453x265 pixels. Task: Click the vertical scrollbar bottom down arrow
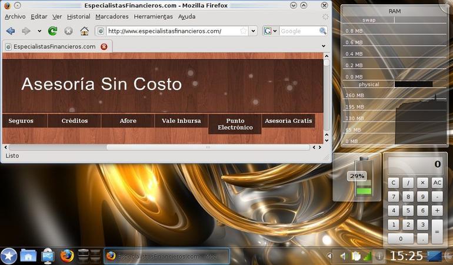(327, 140)
